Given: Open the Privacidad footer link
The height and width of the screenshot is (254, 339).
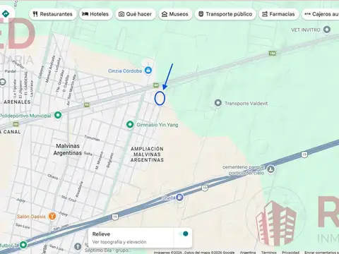Looking at the screenshot, I should (290, 253).
